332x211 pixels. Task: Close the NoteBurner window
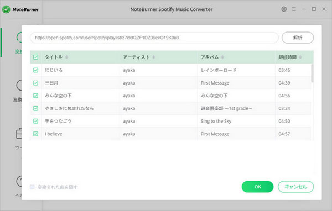click(324, 9)
